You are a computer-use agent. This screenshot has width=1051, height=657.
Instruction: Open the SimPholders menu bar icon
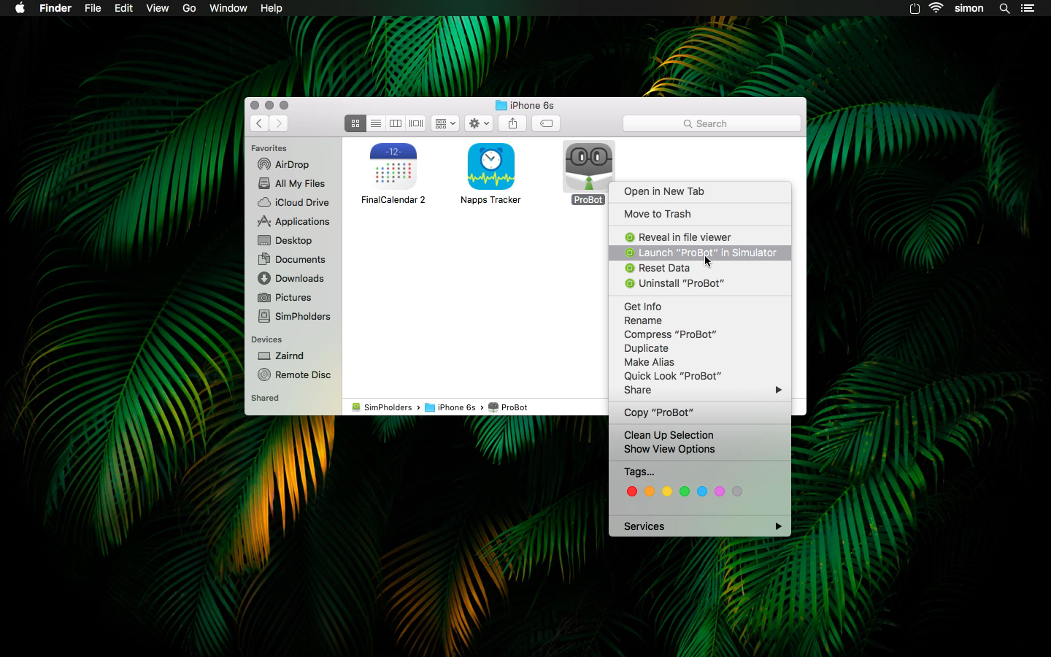915,8
